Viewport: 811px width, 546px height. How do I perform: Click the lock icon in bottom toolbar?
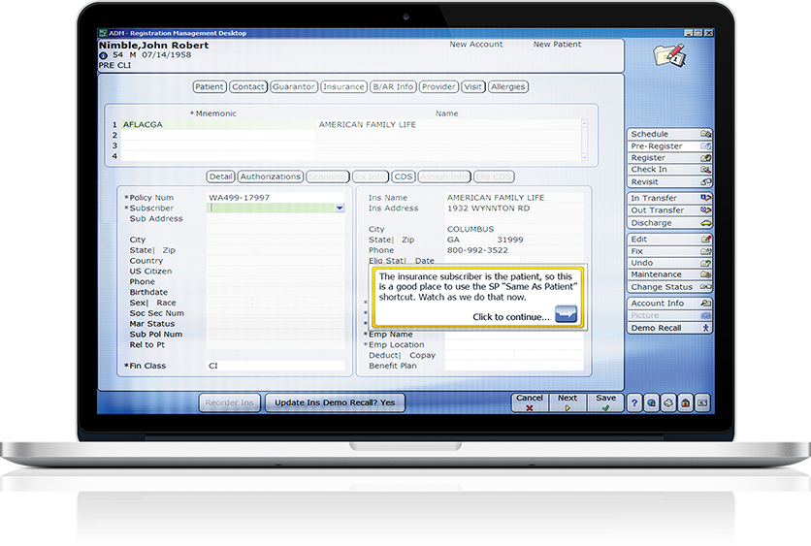click(685, 402)
